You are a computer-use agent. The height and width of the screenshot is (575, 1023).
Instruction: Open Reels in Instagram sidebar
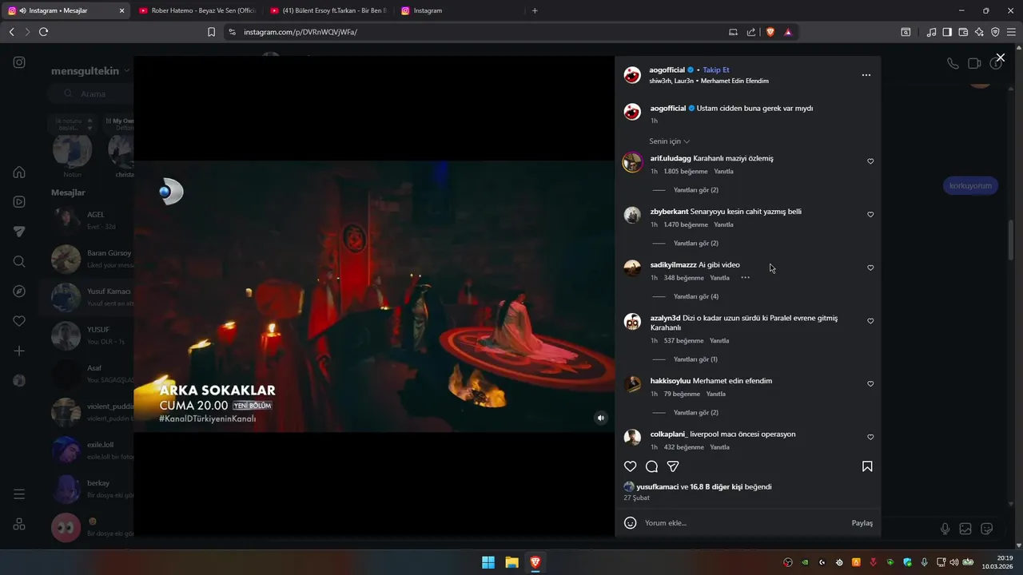pyautogui.click(x=19, y=202)
